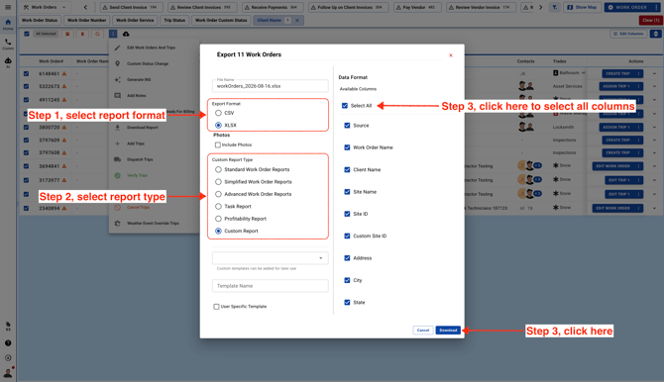Image resolution: width=664 pixels, height=382 pixels.
Task: Click the Template Name field
Action: (271, 286)
